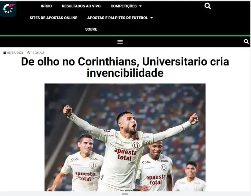Open the hamburger menu icon
Screen dimensions: 251x196
tap(120, 42)
